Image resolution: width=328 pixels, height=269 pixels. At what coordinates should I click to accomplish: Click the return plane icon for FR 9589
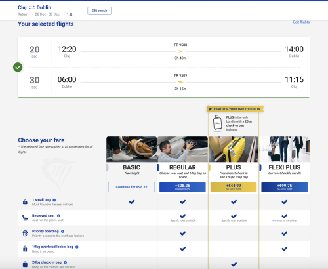(180, 82)
